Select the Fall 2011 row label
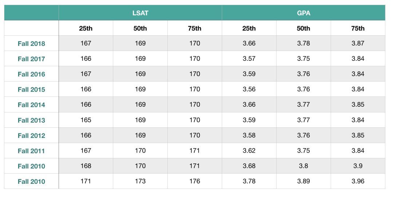 [31, 151]
